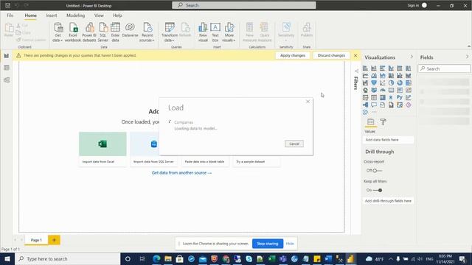The height and width of the screenshot is (265, 472).
Task: Select the Gauge visual
Action: (382, 90)
